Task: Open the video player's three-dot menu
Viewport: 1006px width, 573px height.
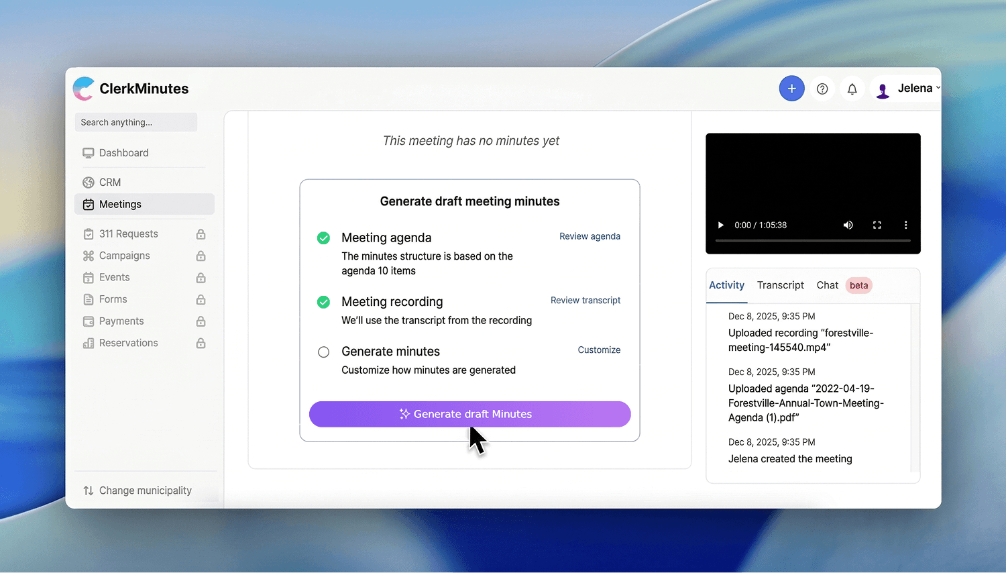Action: pos(905,225)
